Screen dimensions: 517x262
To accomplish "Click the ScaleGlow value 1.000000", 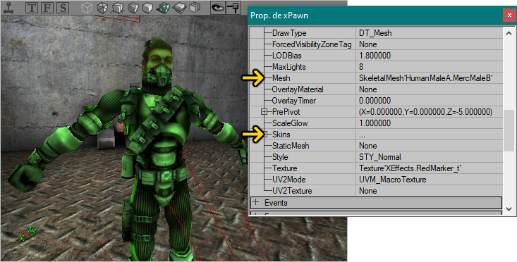I will (375, 123).
